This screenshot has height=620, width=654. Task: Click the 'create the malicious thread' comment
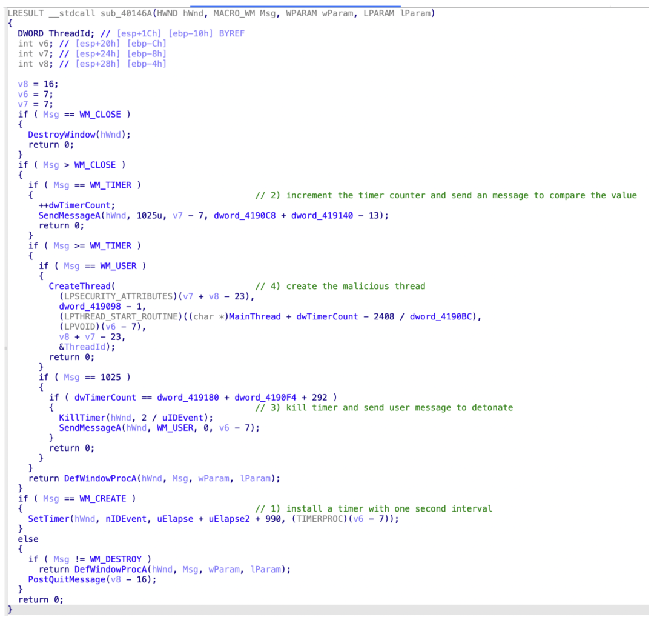pos(340,286)
